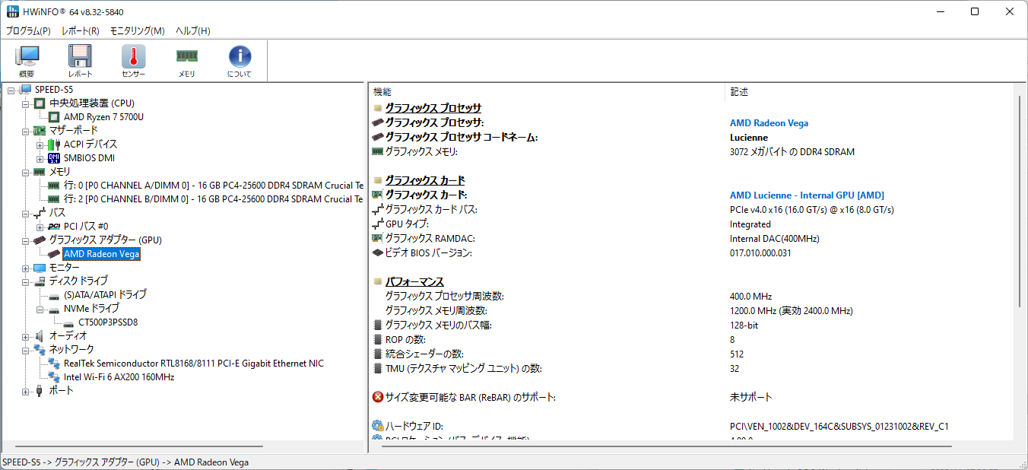Open the モニタリング(M) menu
The image size is (1028, 470).
pos(137,31)
